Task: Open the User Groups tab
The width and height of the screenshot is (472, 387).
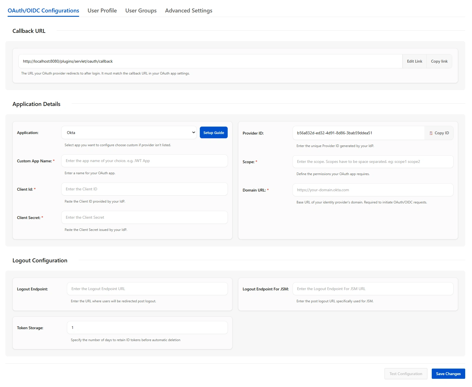Action: [x=141, y=11]
